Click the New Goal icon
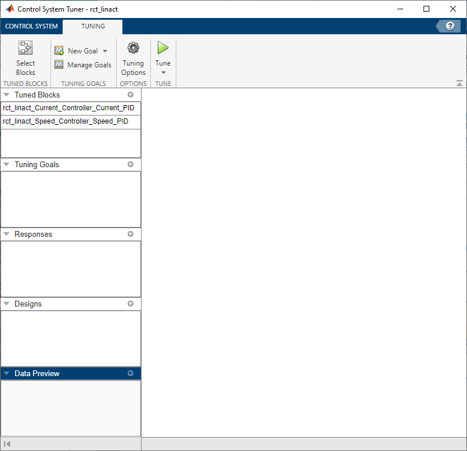This screenshot has height=451, width=467. click(x=59, y=51)
